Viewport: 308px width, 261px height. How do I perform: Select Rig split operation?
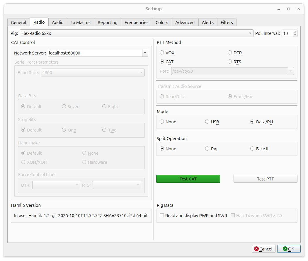coord(207,149)
